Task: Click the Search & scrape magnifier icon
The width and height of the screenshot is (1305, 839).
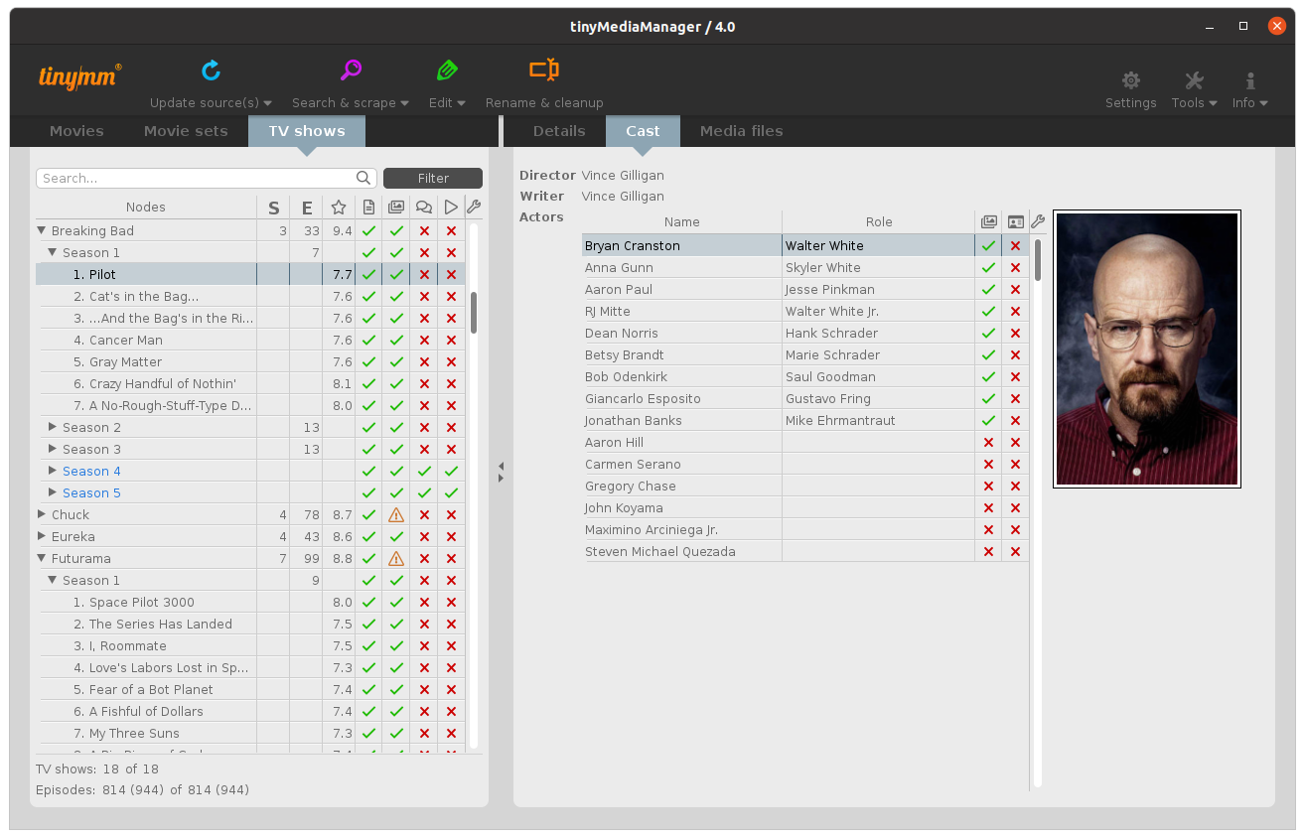Action: pos(351,70)
